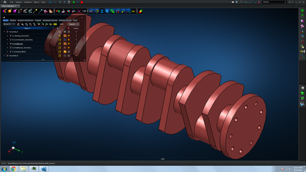
Task: Expand the F_Finished_Mesh node
Action: tap(7, 52)
